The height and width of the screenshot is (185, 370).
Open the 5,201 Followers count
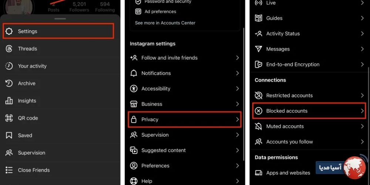click(79, 7)
